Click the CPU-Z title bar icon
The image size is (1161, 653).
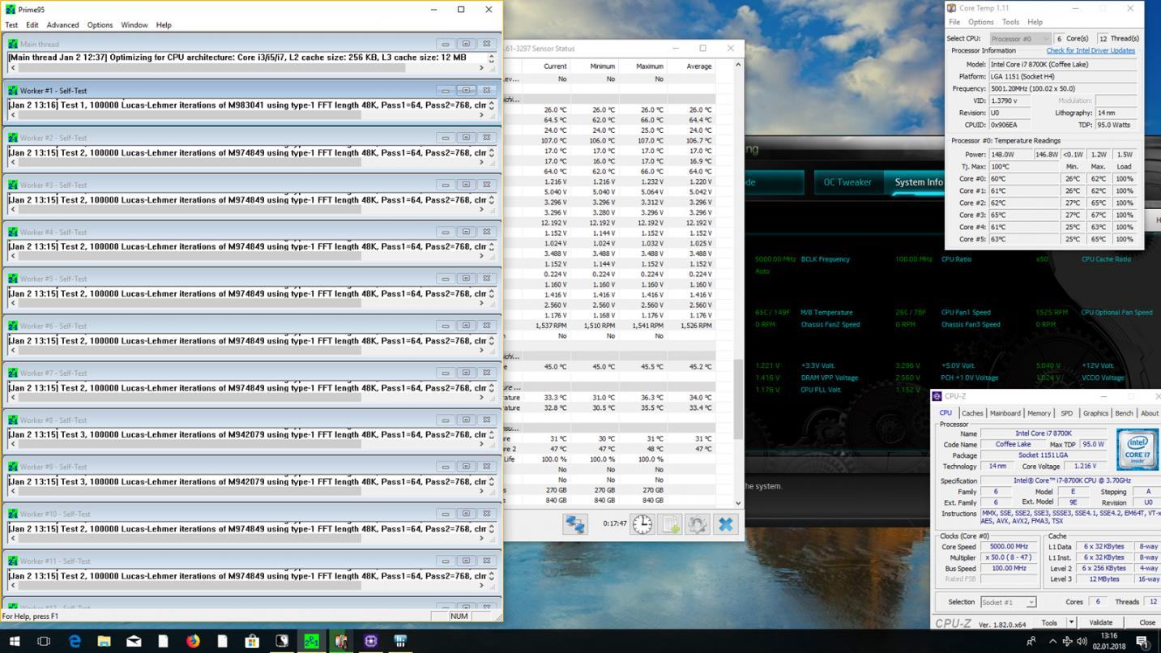937,396
